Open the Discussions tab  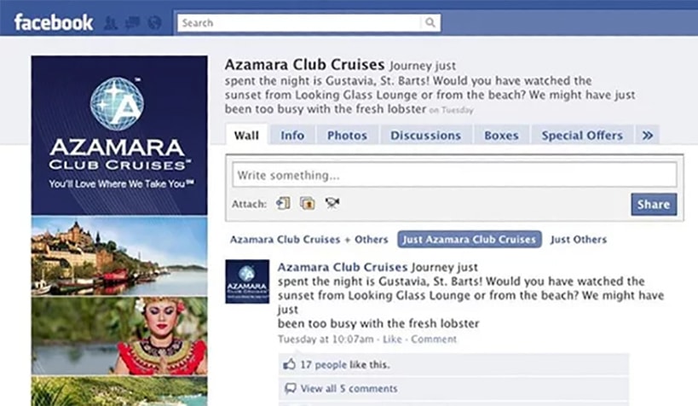[425, 135]
